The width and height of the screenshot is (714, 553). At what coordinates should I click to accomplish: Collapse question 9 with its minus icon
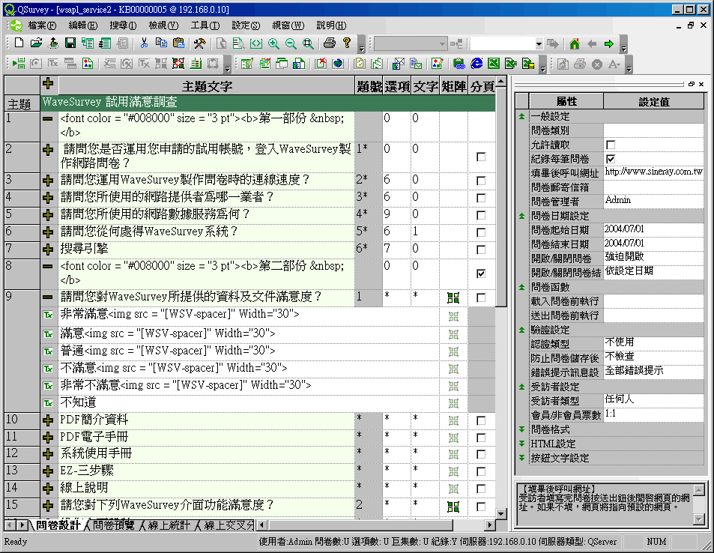[48, 297]
